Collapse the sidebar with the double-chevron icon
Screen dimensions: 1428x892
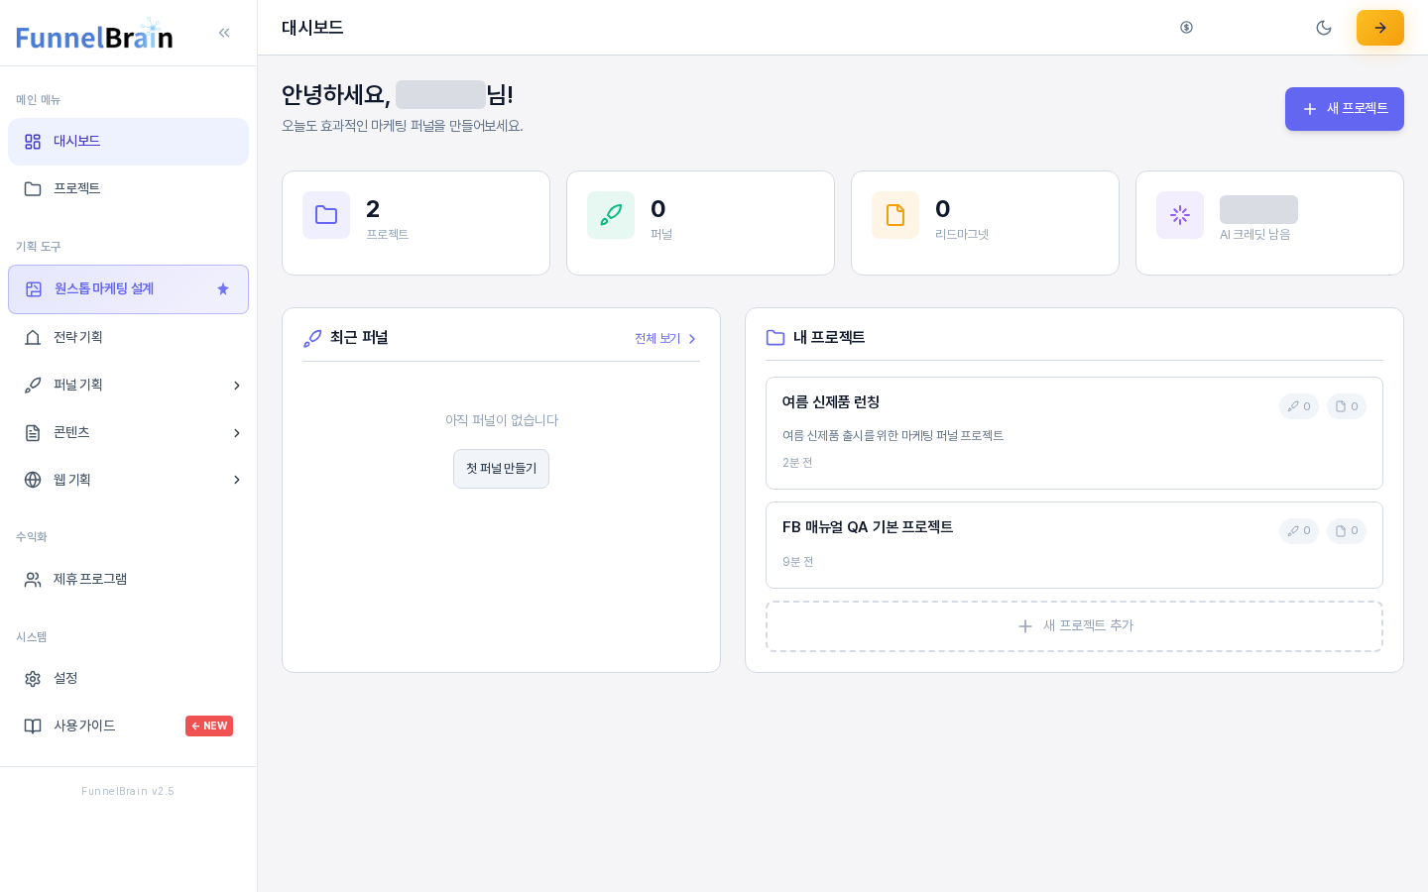tap(224, 33)
